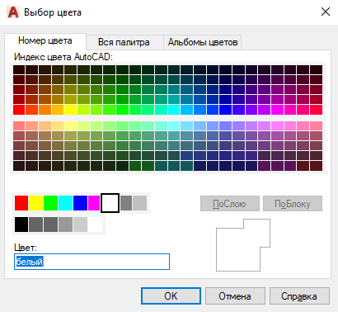Click the Отмена button
This screenshot has width=338, height=312.
click(235, 296)
